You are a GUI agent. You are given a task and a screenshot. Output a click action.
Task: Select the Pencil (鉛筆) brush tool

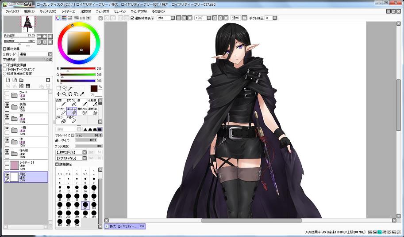click(60, 102)
